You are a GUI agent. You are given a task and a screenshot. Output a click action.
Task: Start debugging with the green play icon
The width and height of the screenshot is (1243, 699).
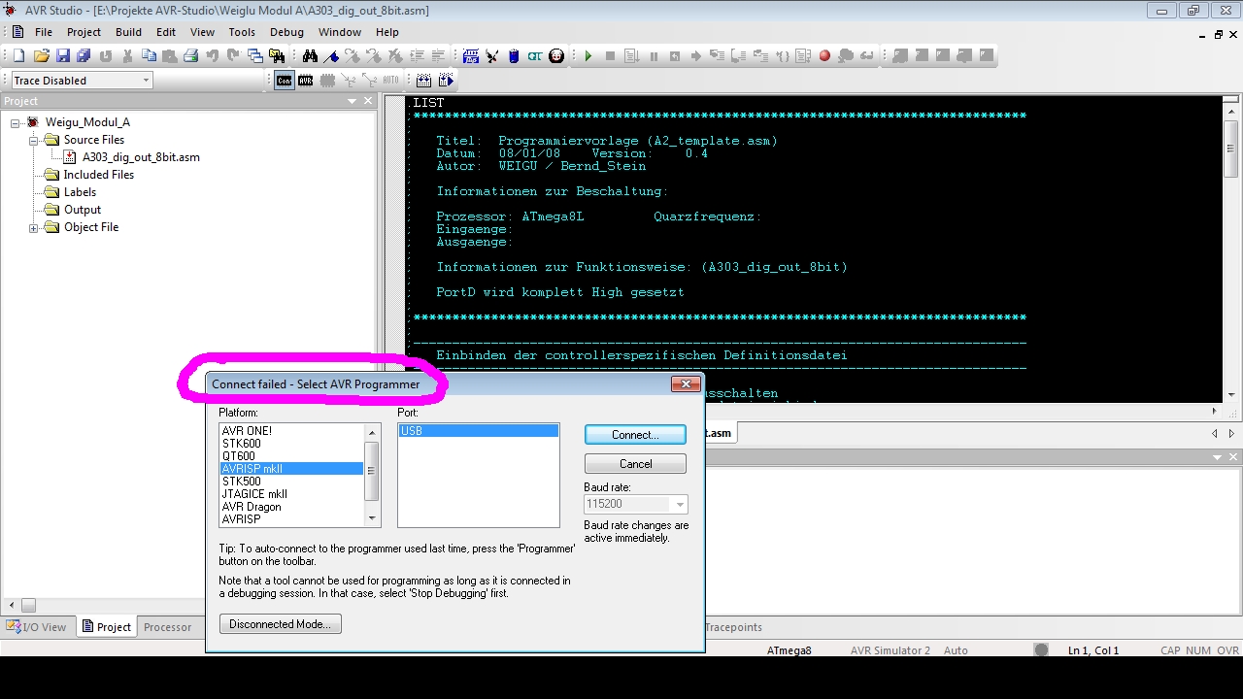pos(588,56)
